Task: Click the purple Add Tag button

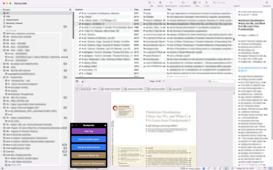Action: pyautogui.click(x=89, y=131)
